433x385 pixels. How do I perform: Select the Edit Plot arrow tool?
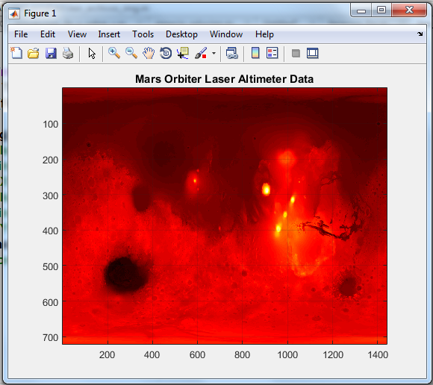point(92,53)
